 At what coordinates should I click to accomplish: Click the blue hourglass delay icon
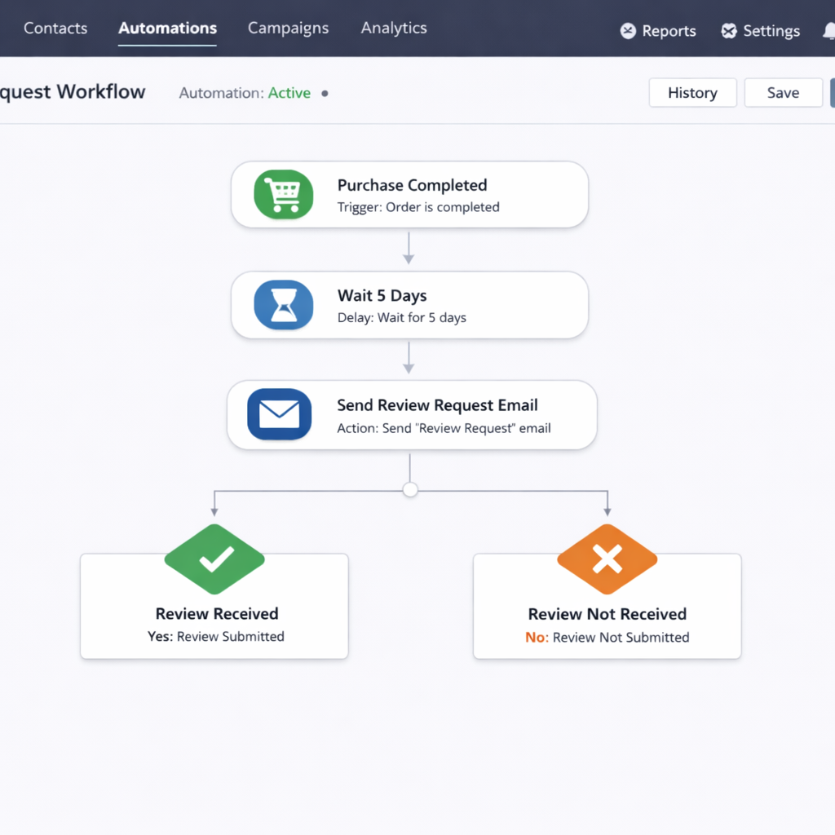point(283,305)
